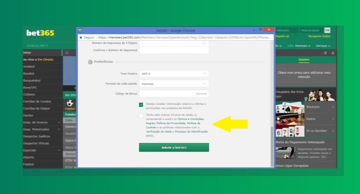Click the Palavra-passe password field

(311, 30)
